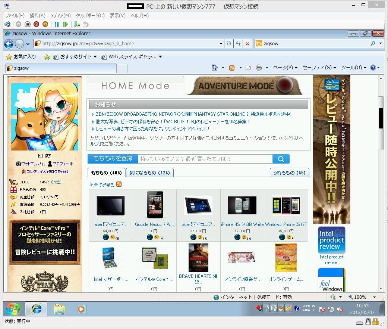Image resolution: width=388 pixels, height=329 pixels.
Task: Select the もちもの (465) tab
Action: (x=106, y=173)
